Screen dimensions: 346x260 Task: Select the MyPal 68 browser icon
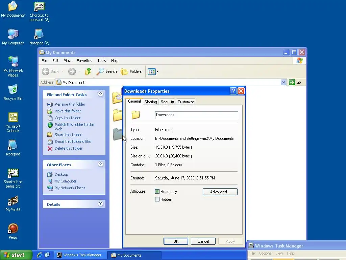pos(13,203)
